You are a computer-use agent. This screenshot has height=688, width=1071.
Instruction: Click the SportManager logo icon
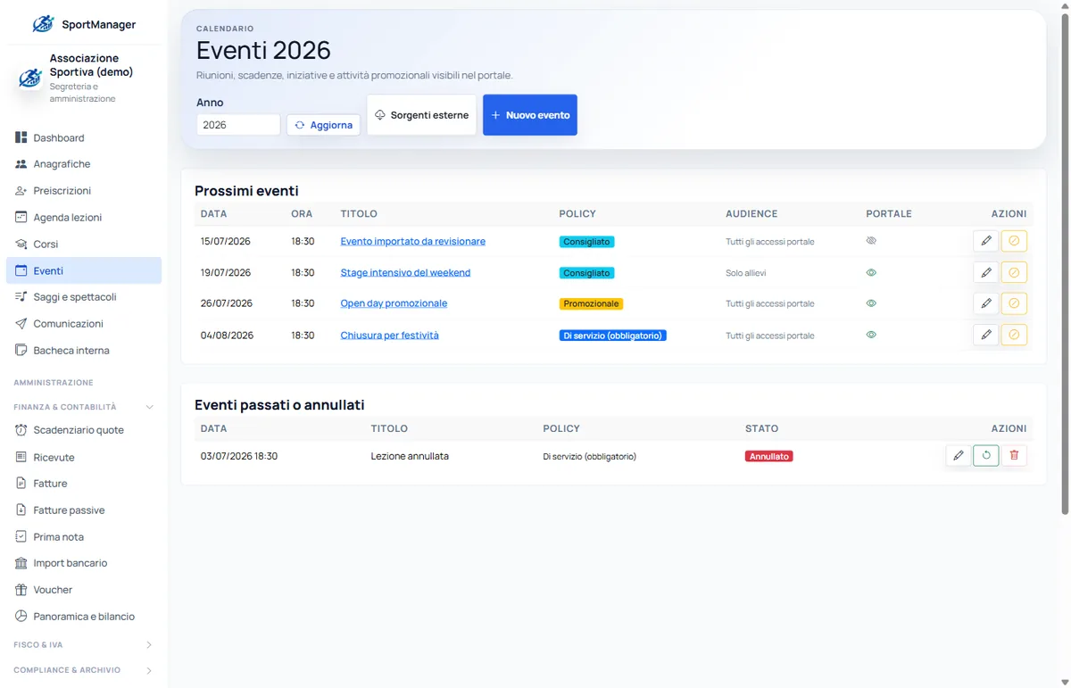tap(43, 24)
